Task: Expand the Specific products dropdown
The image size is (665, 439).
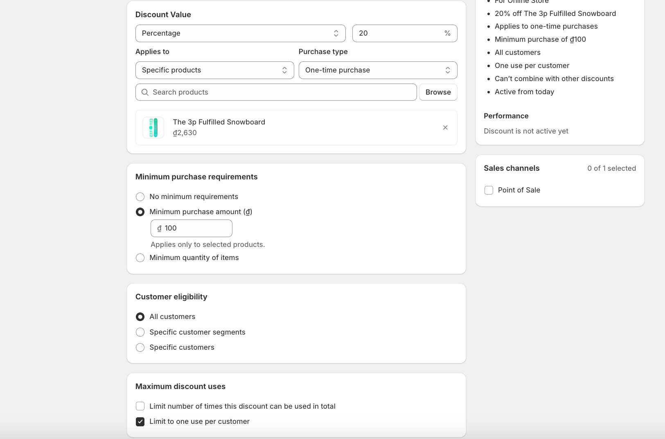Action: click(214, 70)
